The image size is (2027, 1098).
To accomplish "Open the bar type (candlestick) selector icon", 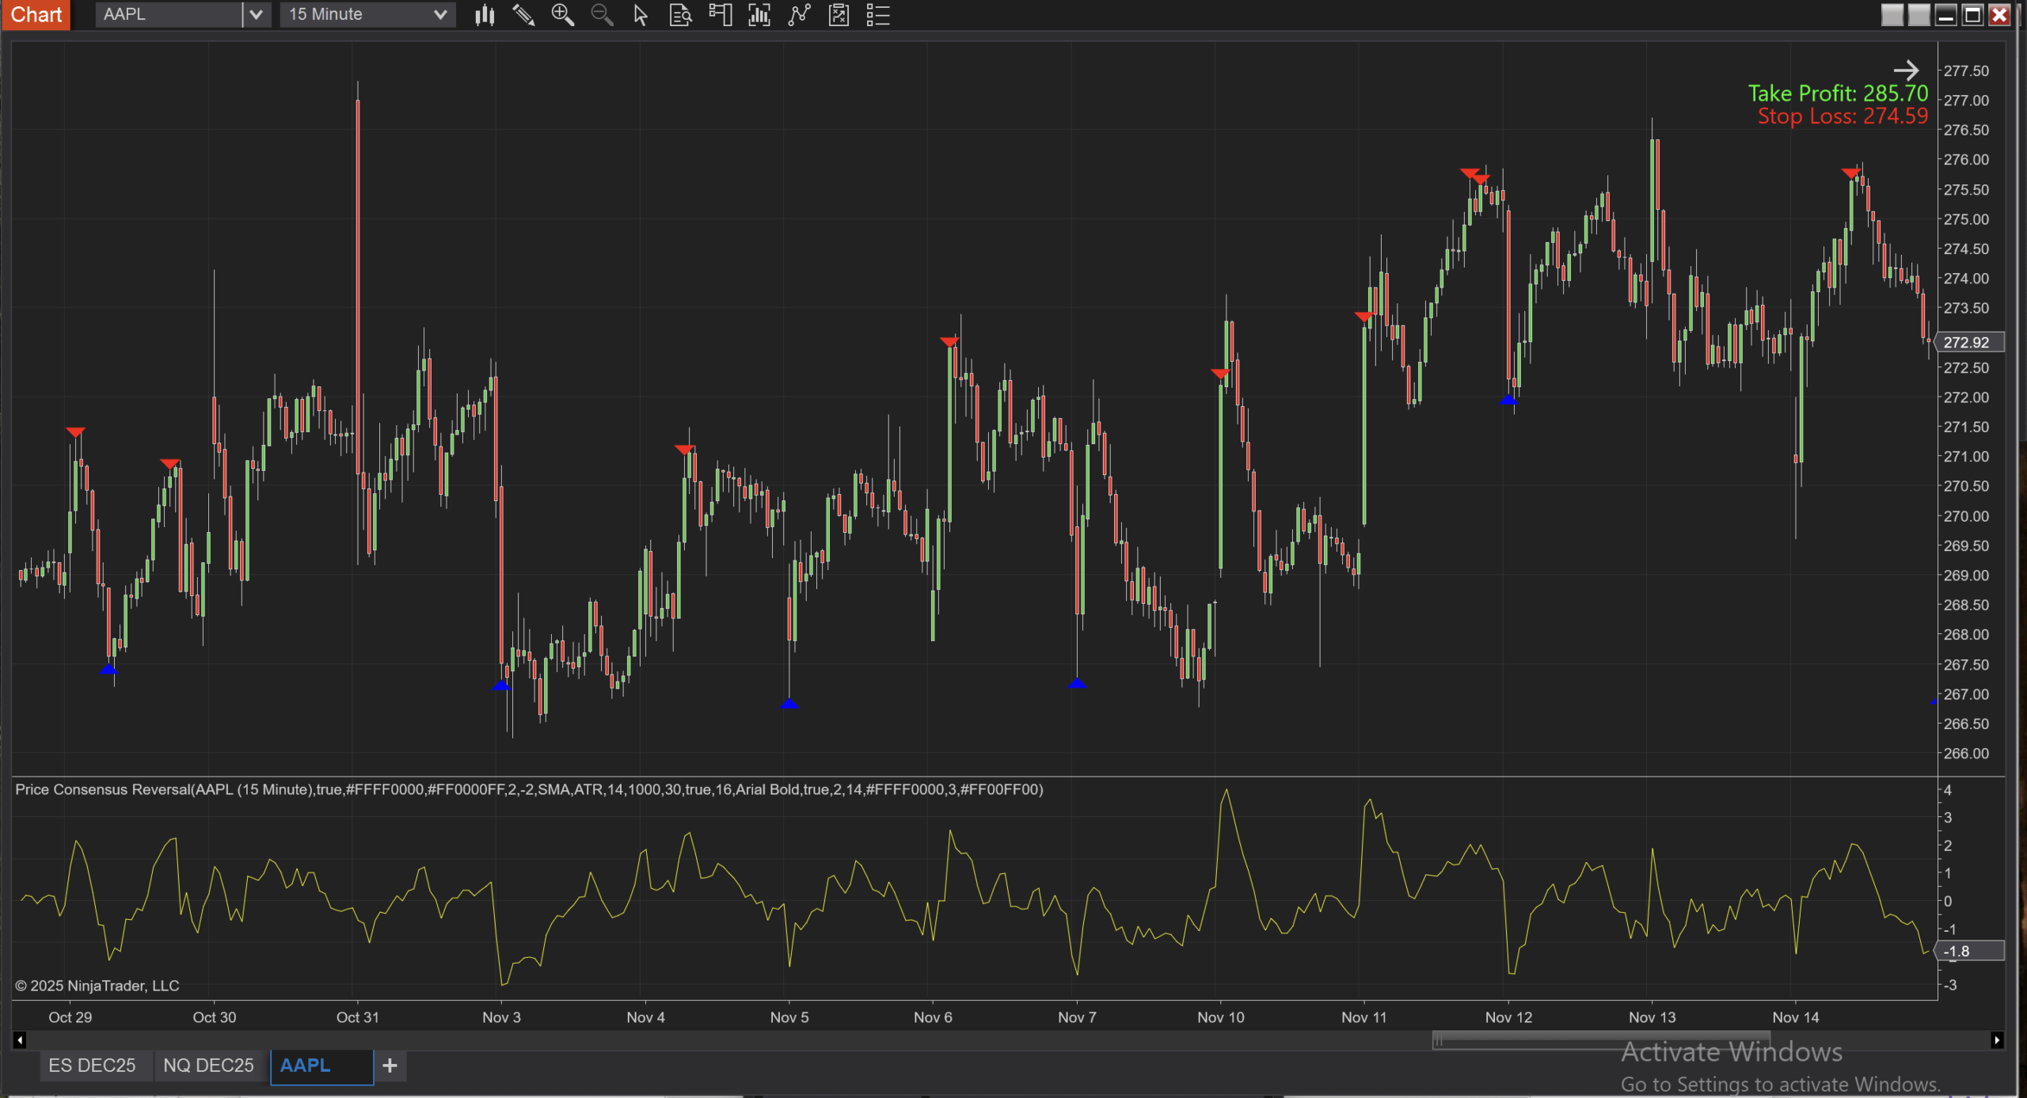I will [x=485, y=15].
